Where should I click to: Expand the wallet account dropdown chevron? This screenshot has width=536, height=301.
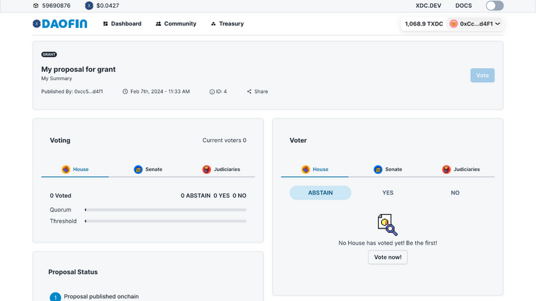pyautogui.click(x=498, y=24)
